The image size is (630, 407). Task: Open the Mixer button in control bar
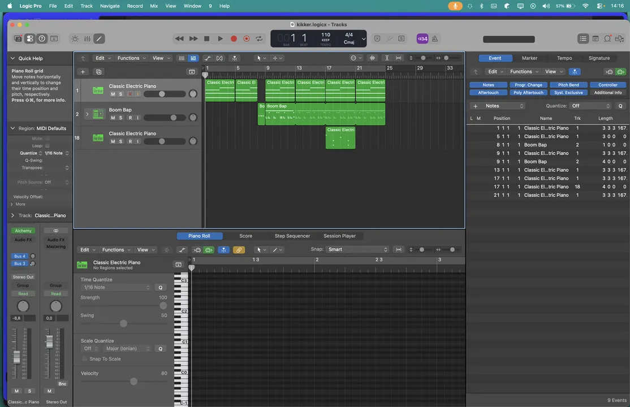point(87,38)
